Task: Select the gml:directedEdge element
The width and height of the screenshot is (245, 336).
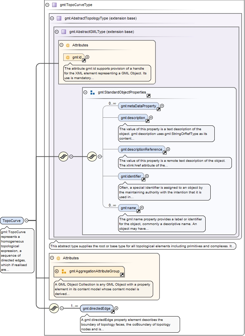Action: (97, 308)
